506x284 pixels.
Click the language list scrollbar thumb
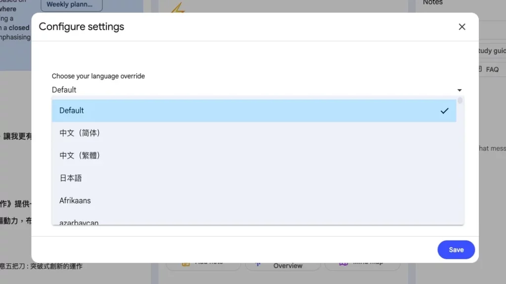tap(460, 101)
